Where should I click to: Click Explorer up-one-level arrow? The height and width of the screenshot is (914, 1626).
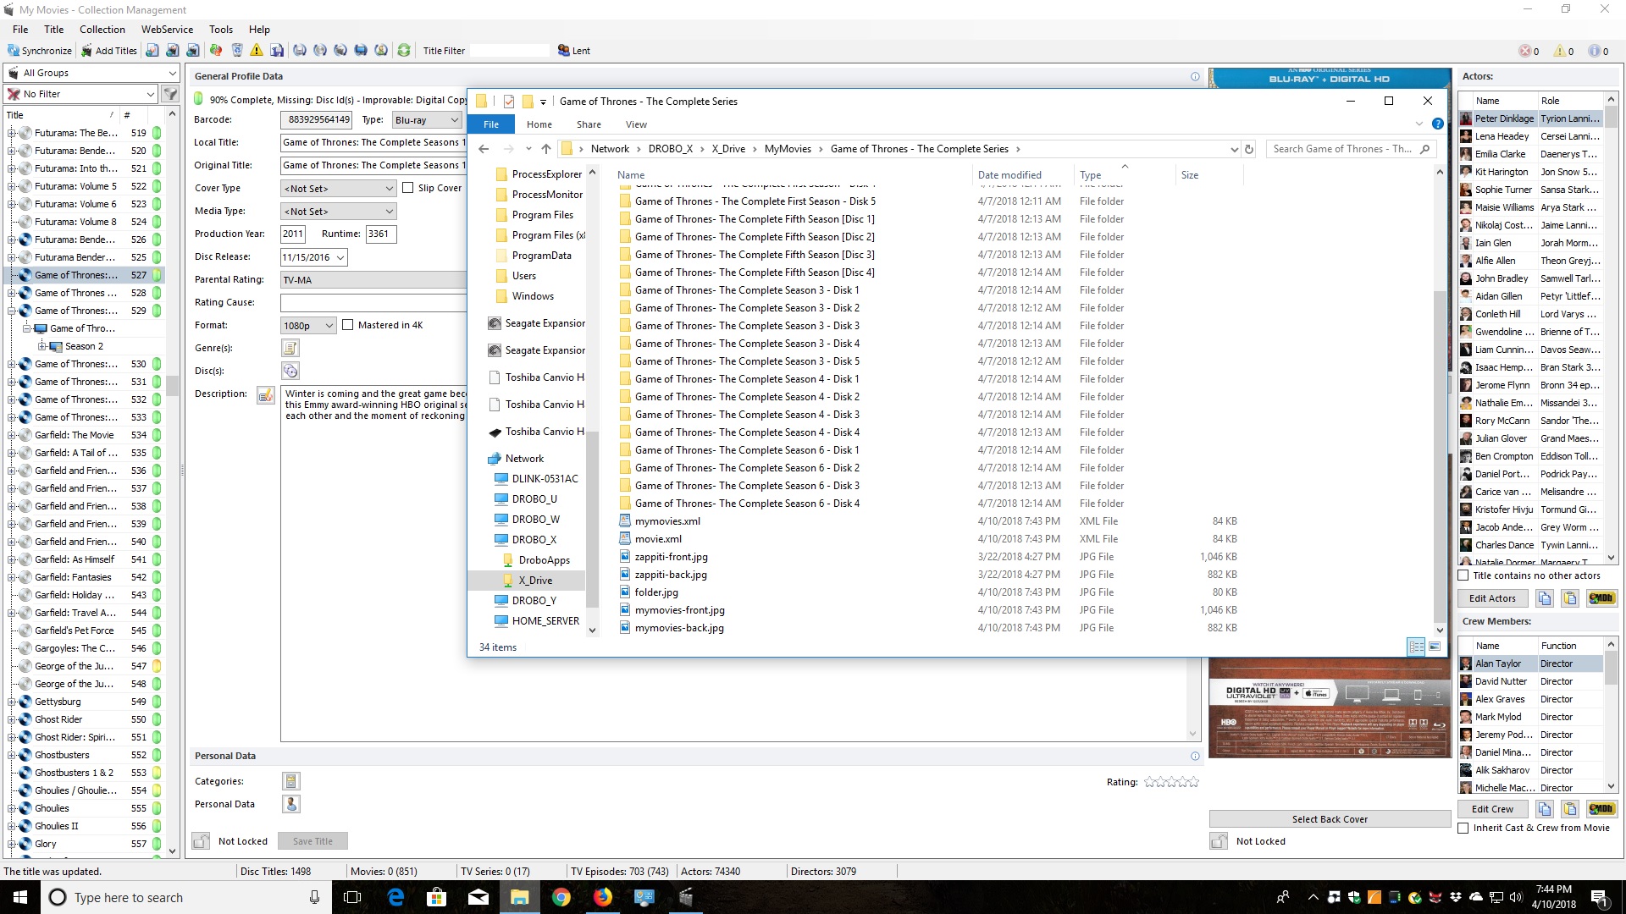[546, 149]
